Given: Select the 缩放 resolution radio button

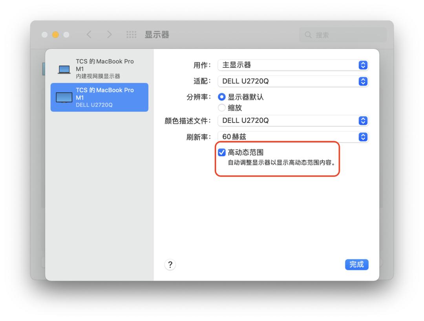Looking at the screenshot, I should 222,108.
